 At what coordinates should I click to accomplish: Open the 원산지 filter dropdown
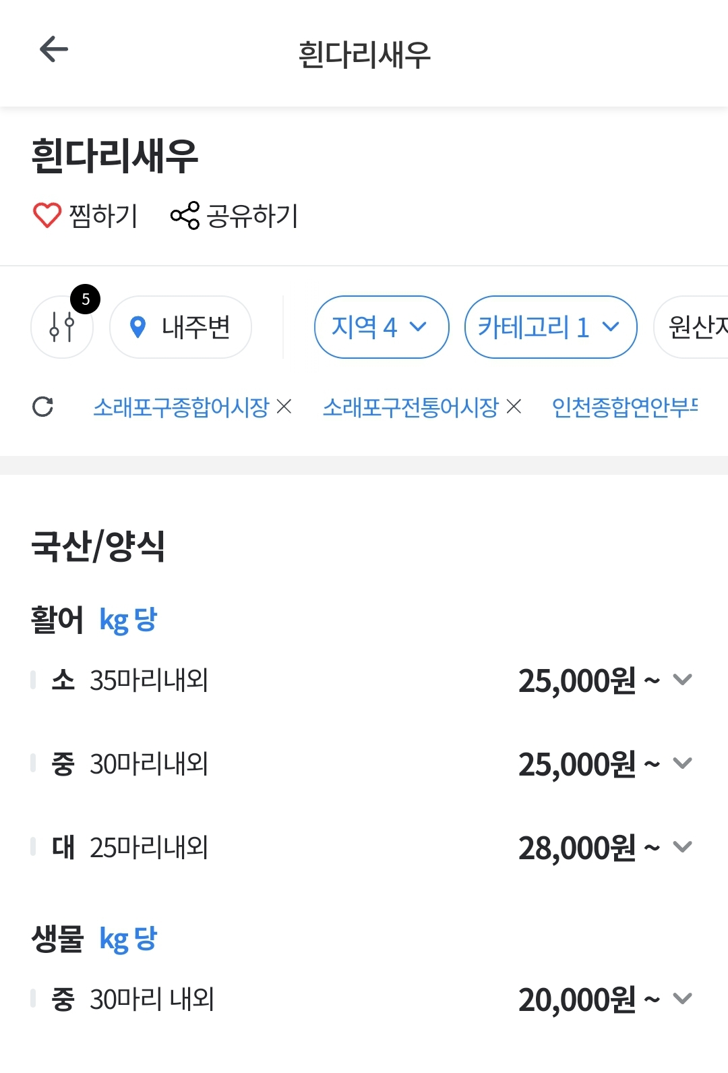click(692, 327)
